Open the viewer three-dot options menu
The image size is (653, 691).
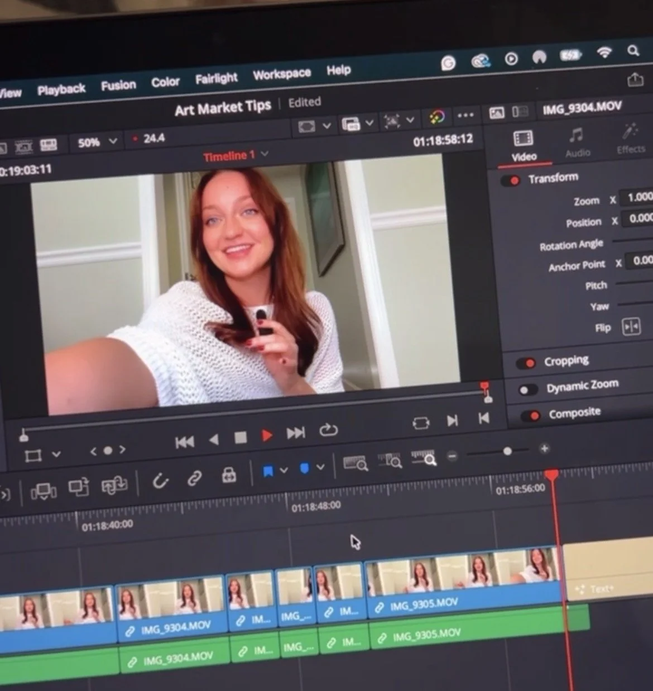click(x=465, y=116)
